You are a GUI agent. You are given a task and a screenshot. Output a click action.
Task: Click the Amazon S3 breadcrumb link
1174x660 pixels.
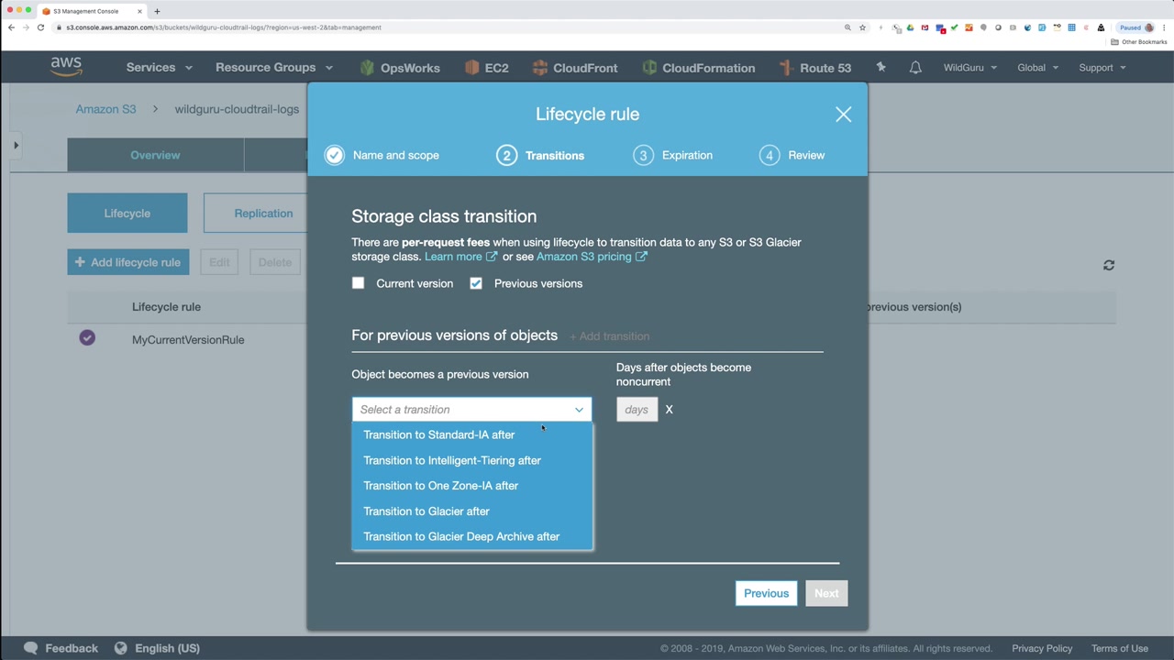(105, 109)
